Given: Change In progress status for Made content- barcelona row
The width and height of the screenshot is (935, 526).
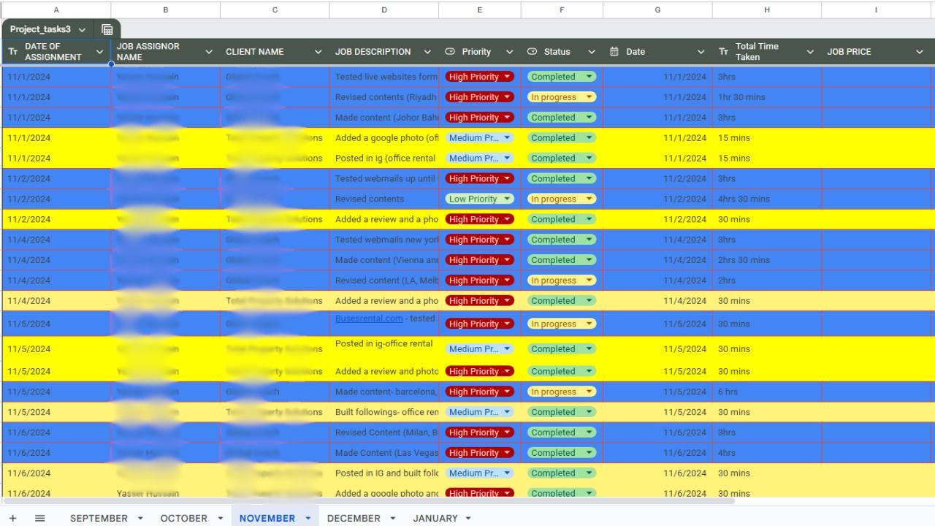Looking at the screenshot, I should click(562, 392).
